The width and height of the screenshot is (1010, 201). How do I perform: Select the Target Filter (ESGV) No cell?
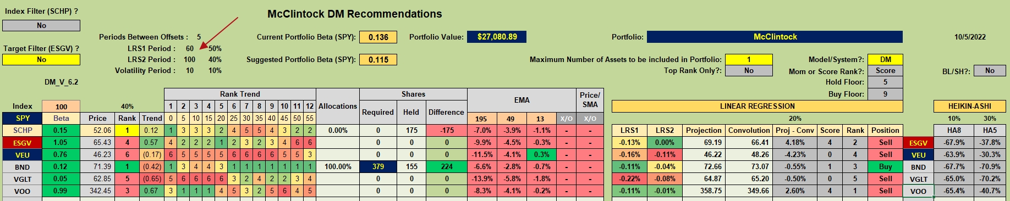pyautogui.click(x=41, y=59)
